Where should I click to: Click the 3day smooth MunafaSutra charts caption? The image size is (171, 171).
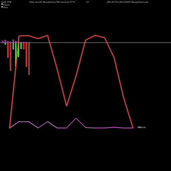tap(52, 2)
